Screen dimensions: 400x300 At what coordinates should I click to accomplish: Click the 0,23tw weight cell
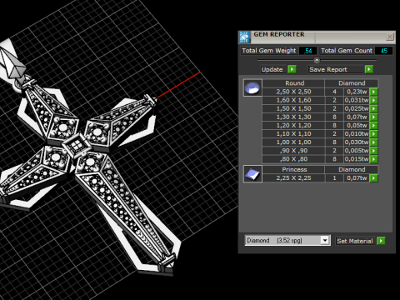click(x=357, y=92)
